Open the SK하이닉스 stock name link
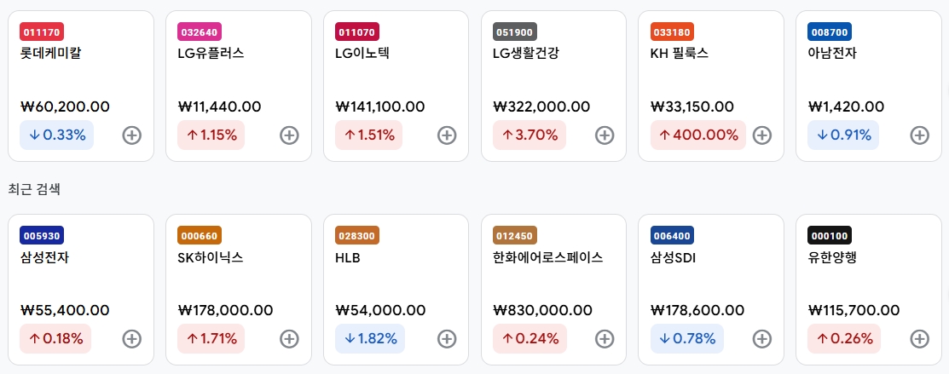This screenshot has height=374, width=949. pyautogui.click(x=211, y=257)
